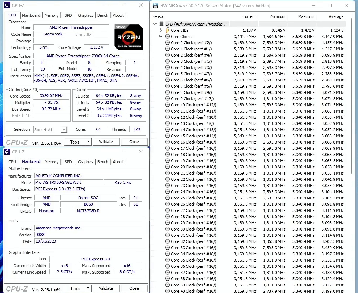Screen dimensions: 358x293
Task: Click the CPU-Z icon in lower window title bar
Action: pyautogui.click(x=7, y=152)
